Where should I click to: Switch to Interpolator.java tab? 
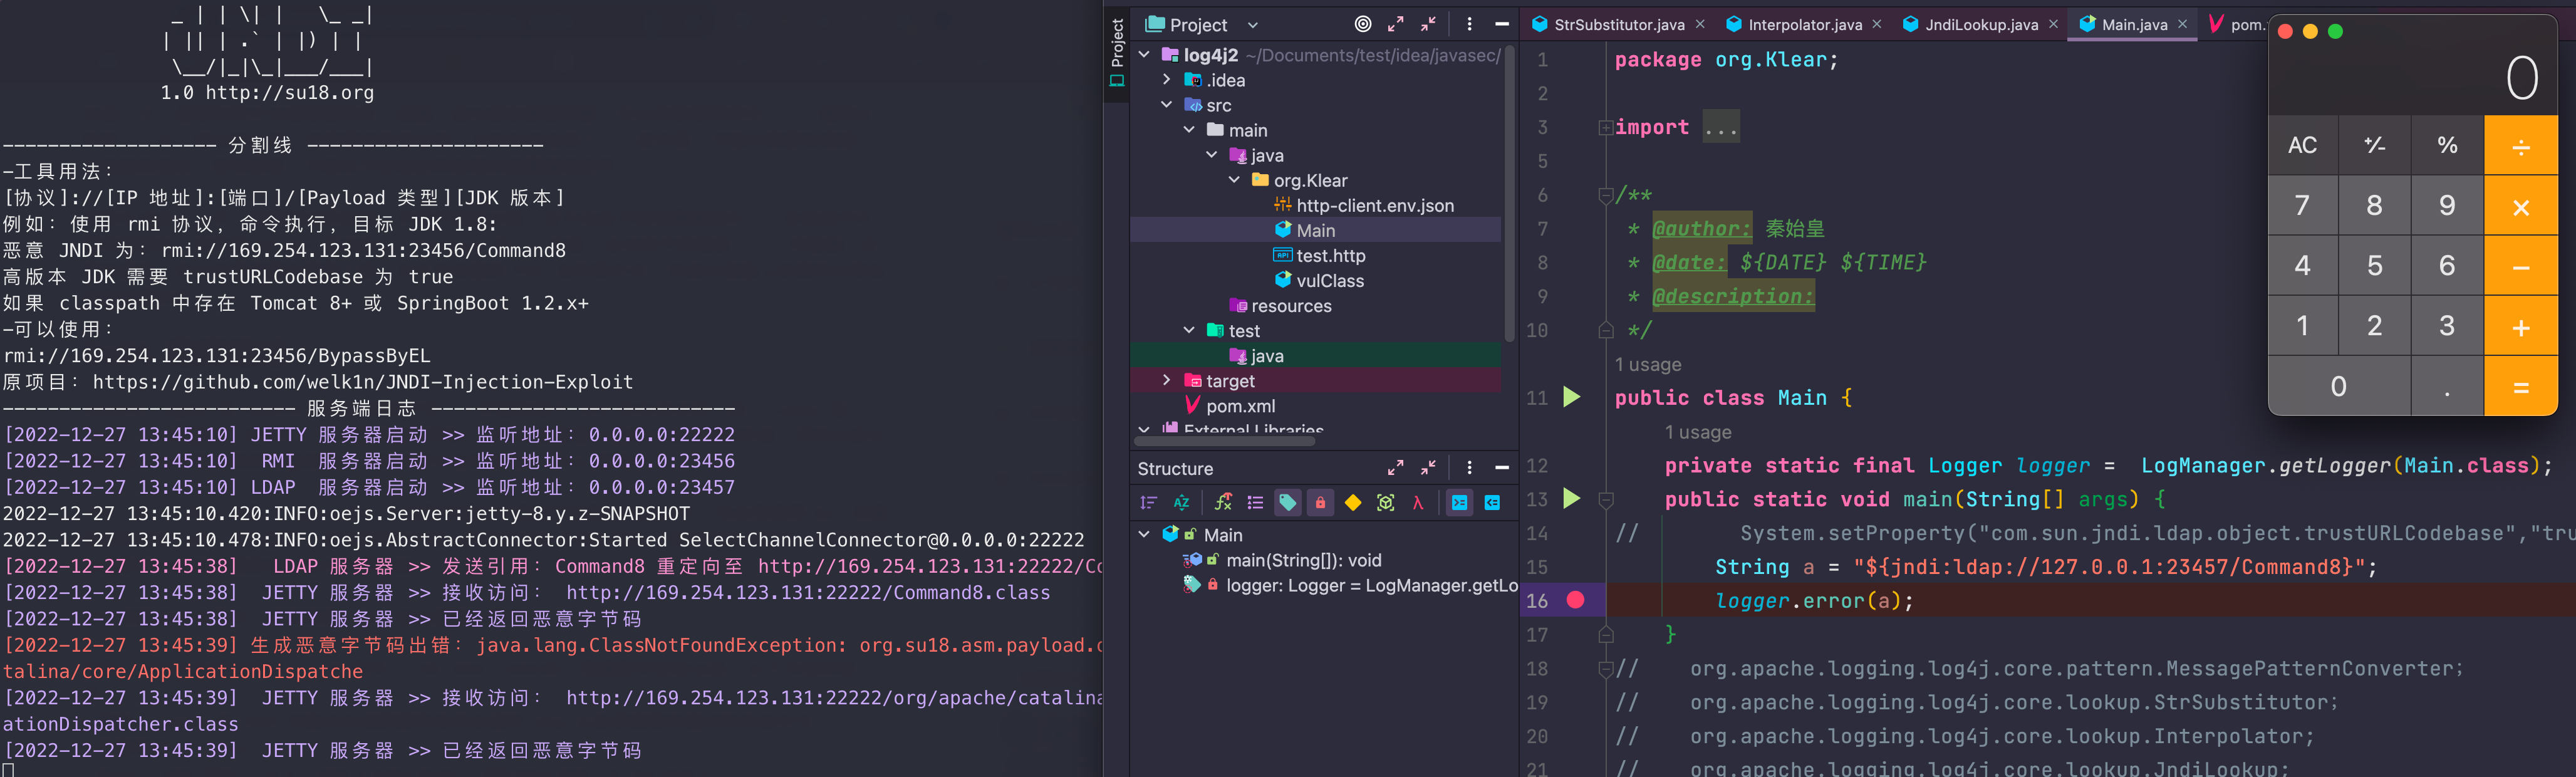pyautogui.click(x=1805, y=25)
